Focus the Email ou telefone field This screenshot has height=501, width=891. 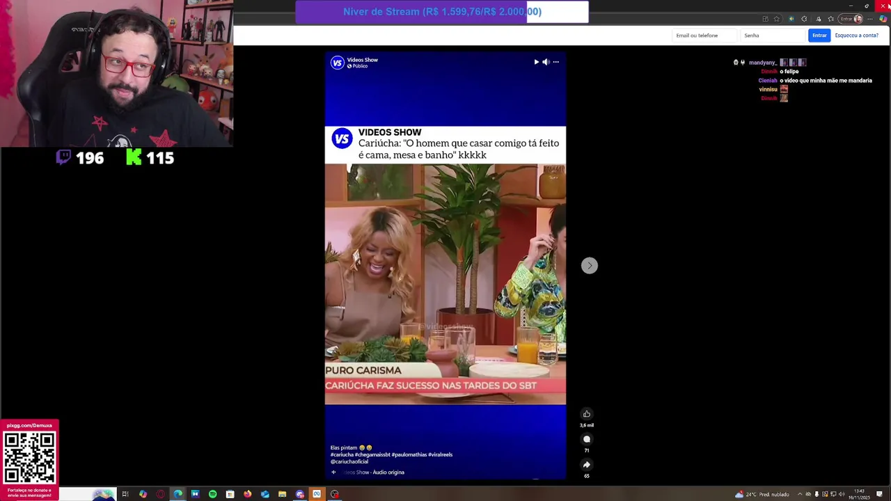[704, 35]
